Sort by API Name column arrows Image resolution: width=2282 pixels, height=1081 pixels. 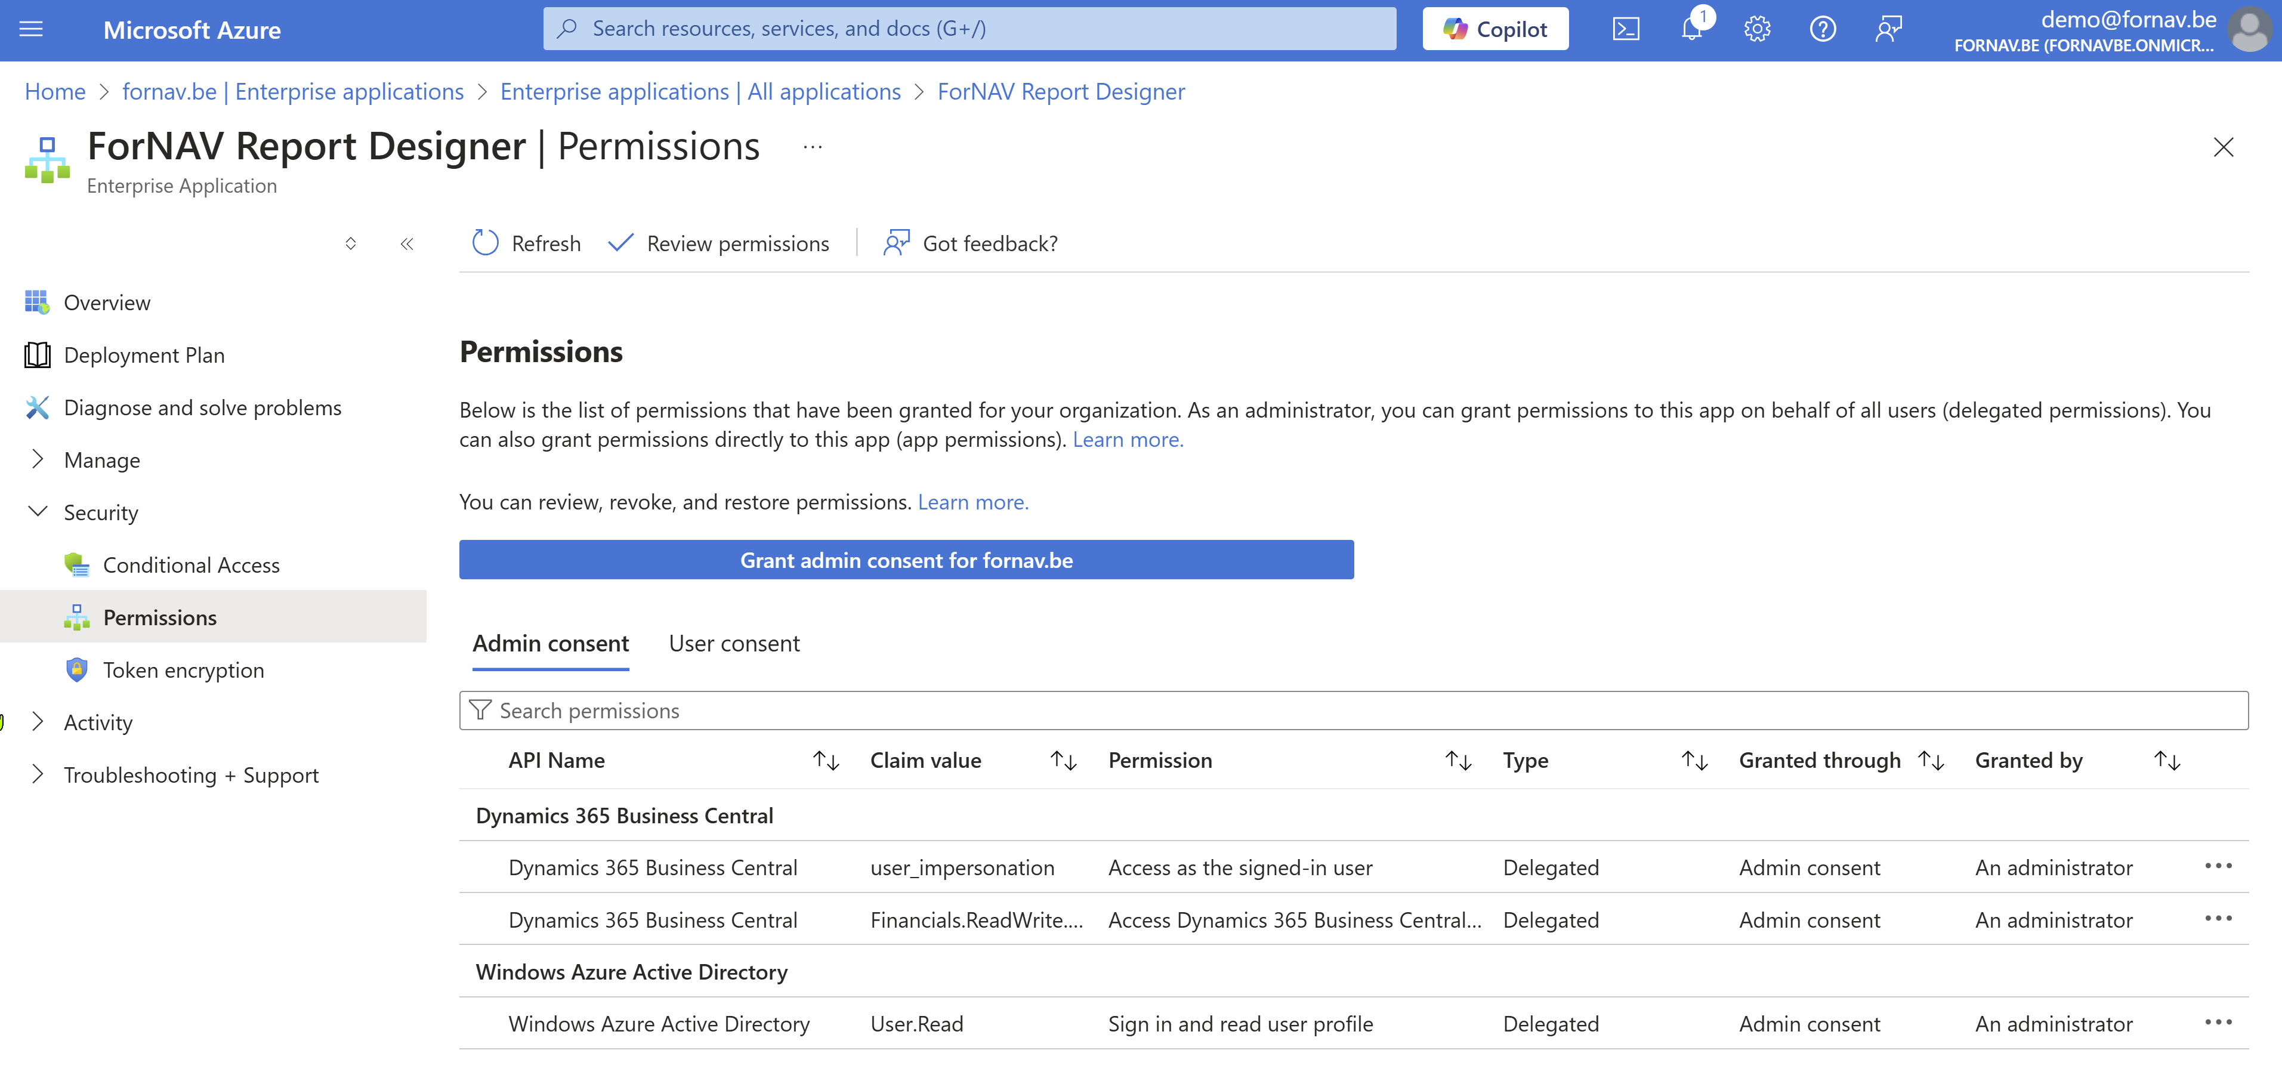pyautogui.click(x=826, y=760)
